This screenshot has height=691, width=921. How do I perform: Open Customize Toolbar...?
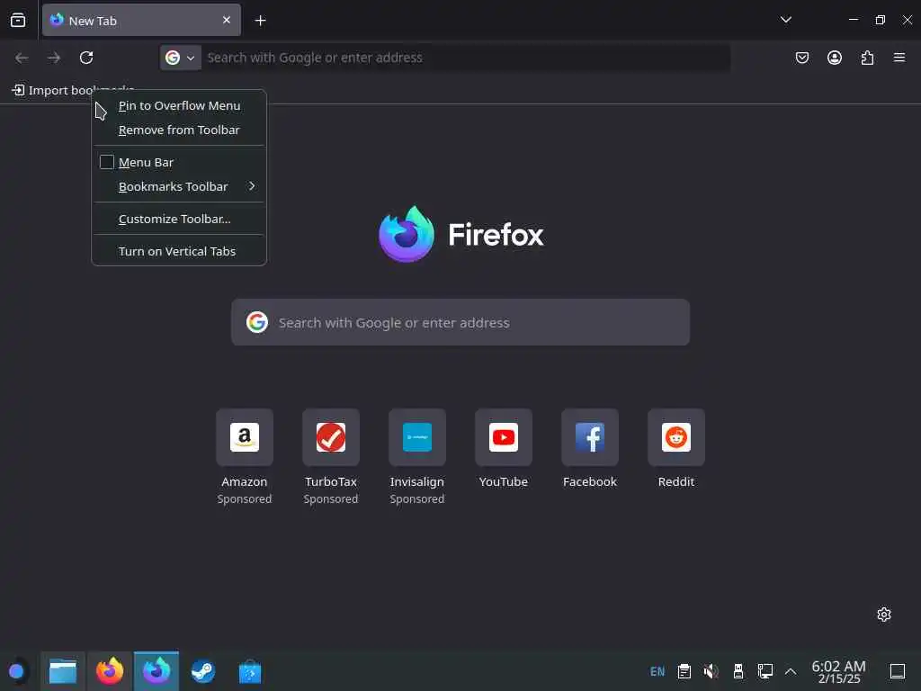pos(179,219)
